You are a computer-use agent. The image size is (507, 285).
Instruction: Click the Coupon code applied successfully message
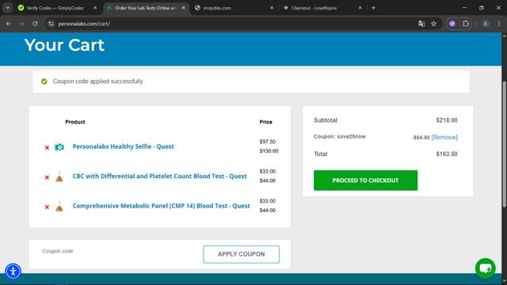point(97,82)
